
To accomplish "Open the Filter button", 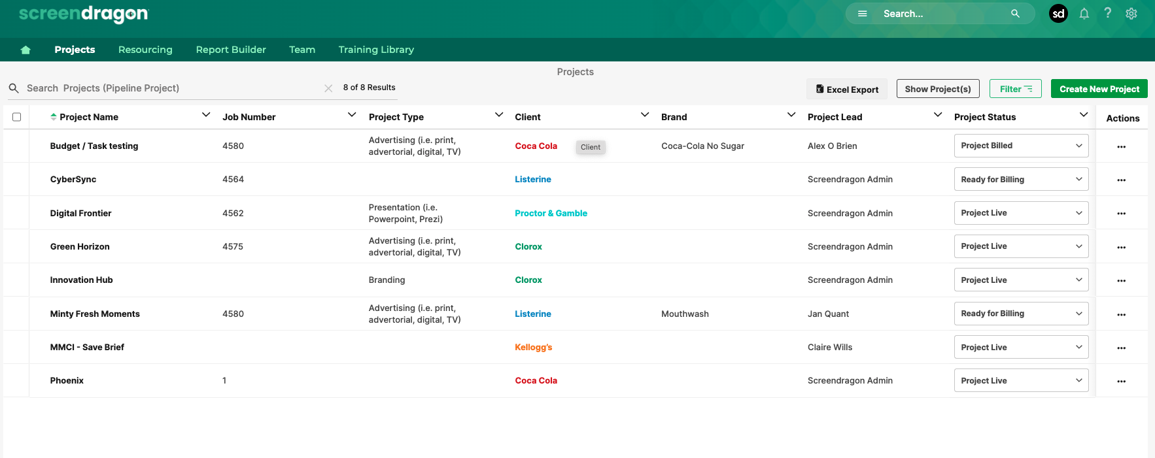I will pos(1016,89).
